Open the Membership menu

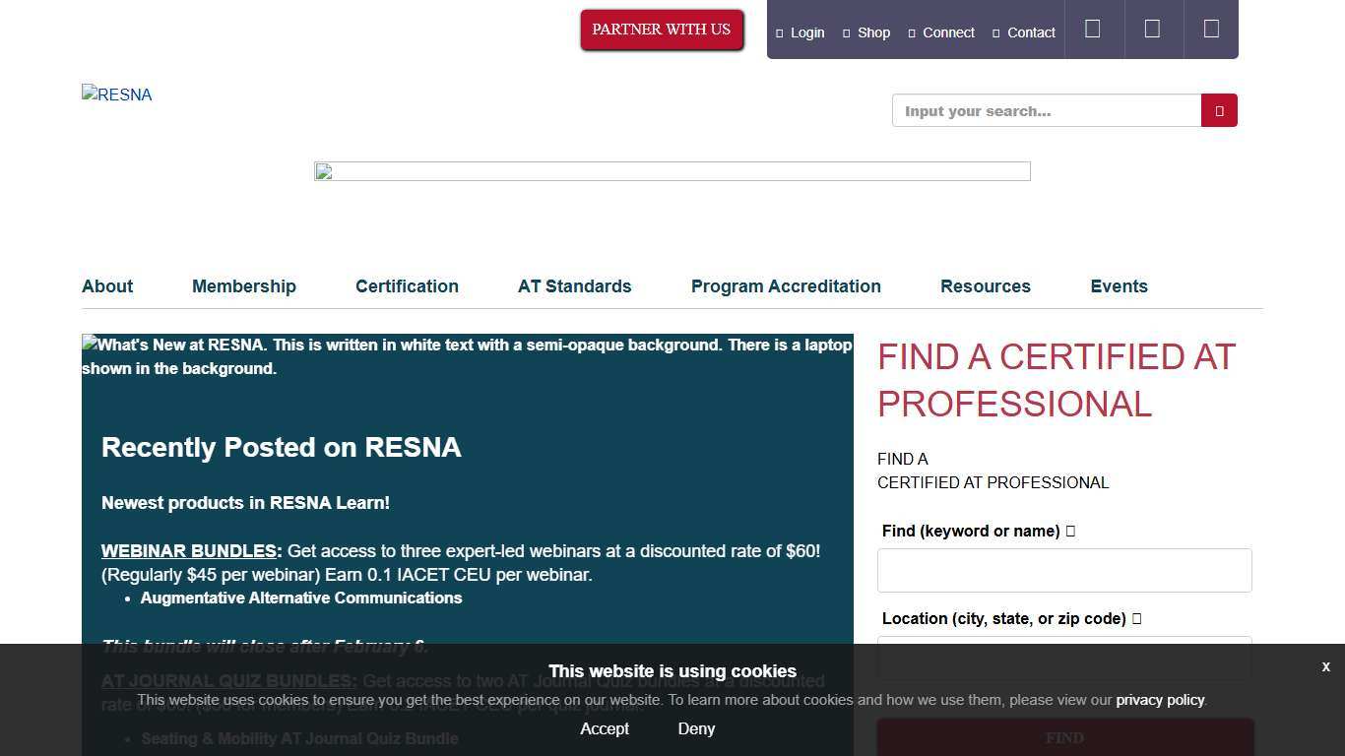243,286
